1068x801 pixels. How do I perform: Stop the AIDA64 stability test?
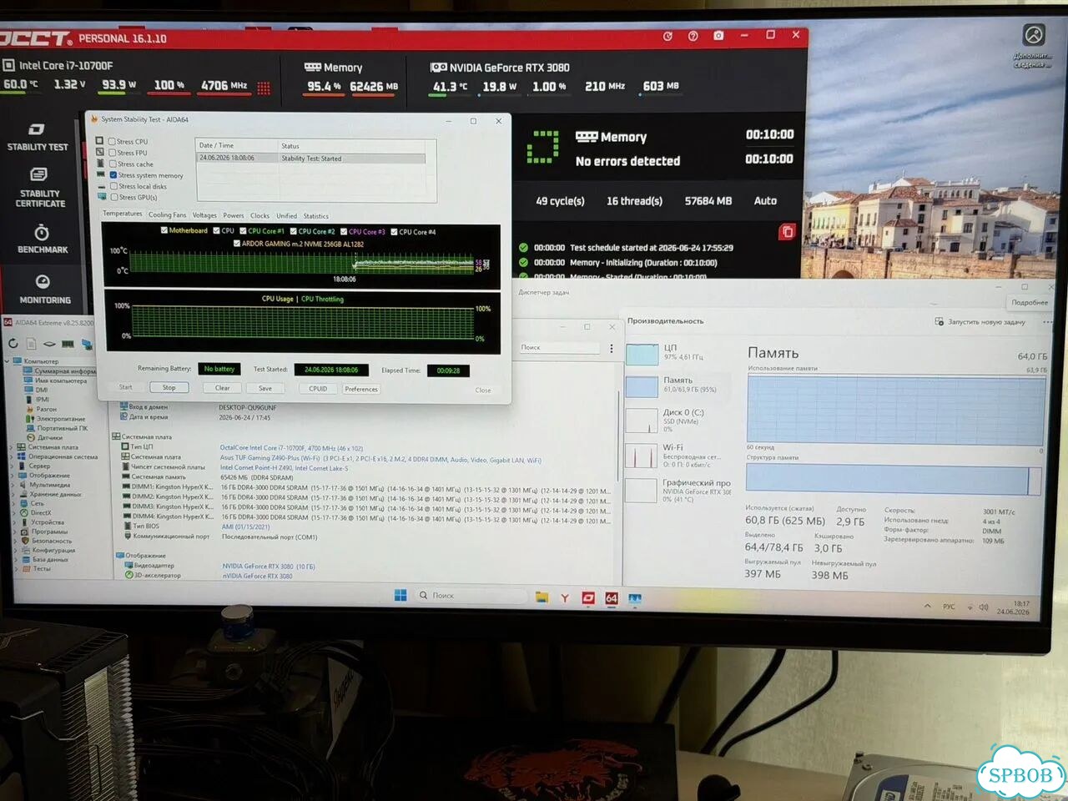click(x=169, y=387)
